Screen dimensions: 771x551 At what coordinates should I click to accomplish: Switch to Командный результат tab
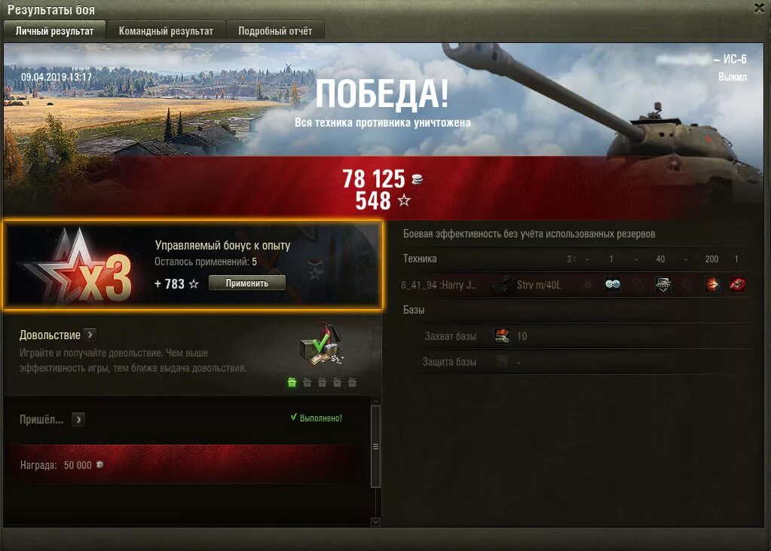(x=167, y=30)
